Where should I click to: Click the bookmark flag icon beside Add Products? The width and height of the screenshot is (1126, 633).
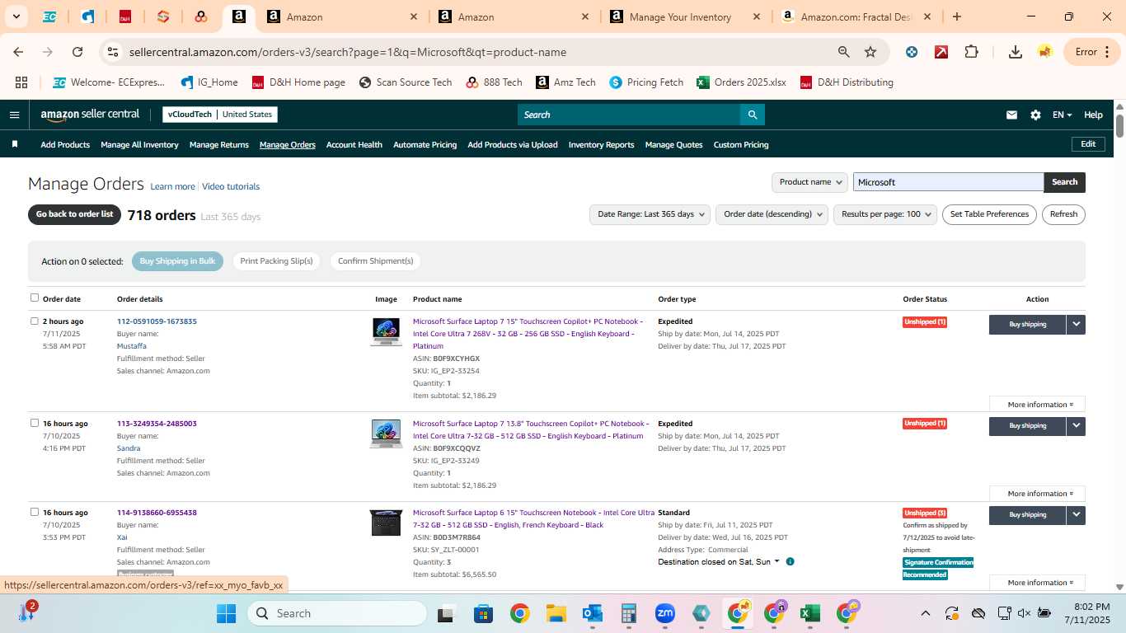15,144
